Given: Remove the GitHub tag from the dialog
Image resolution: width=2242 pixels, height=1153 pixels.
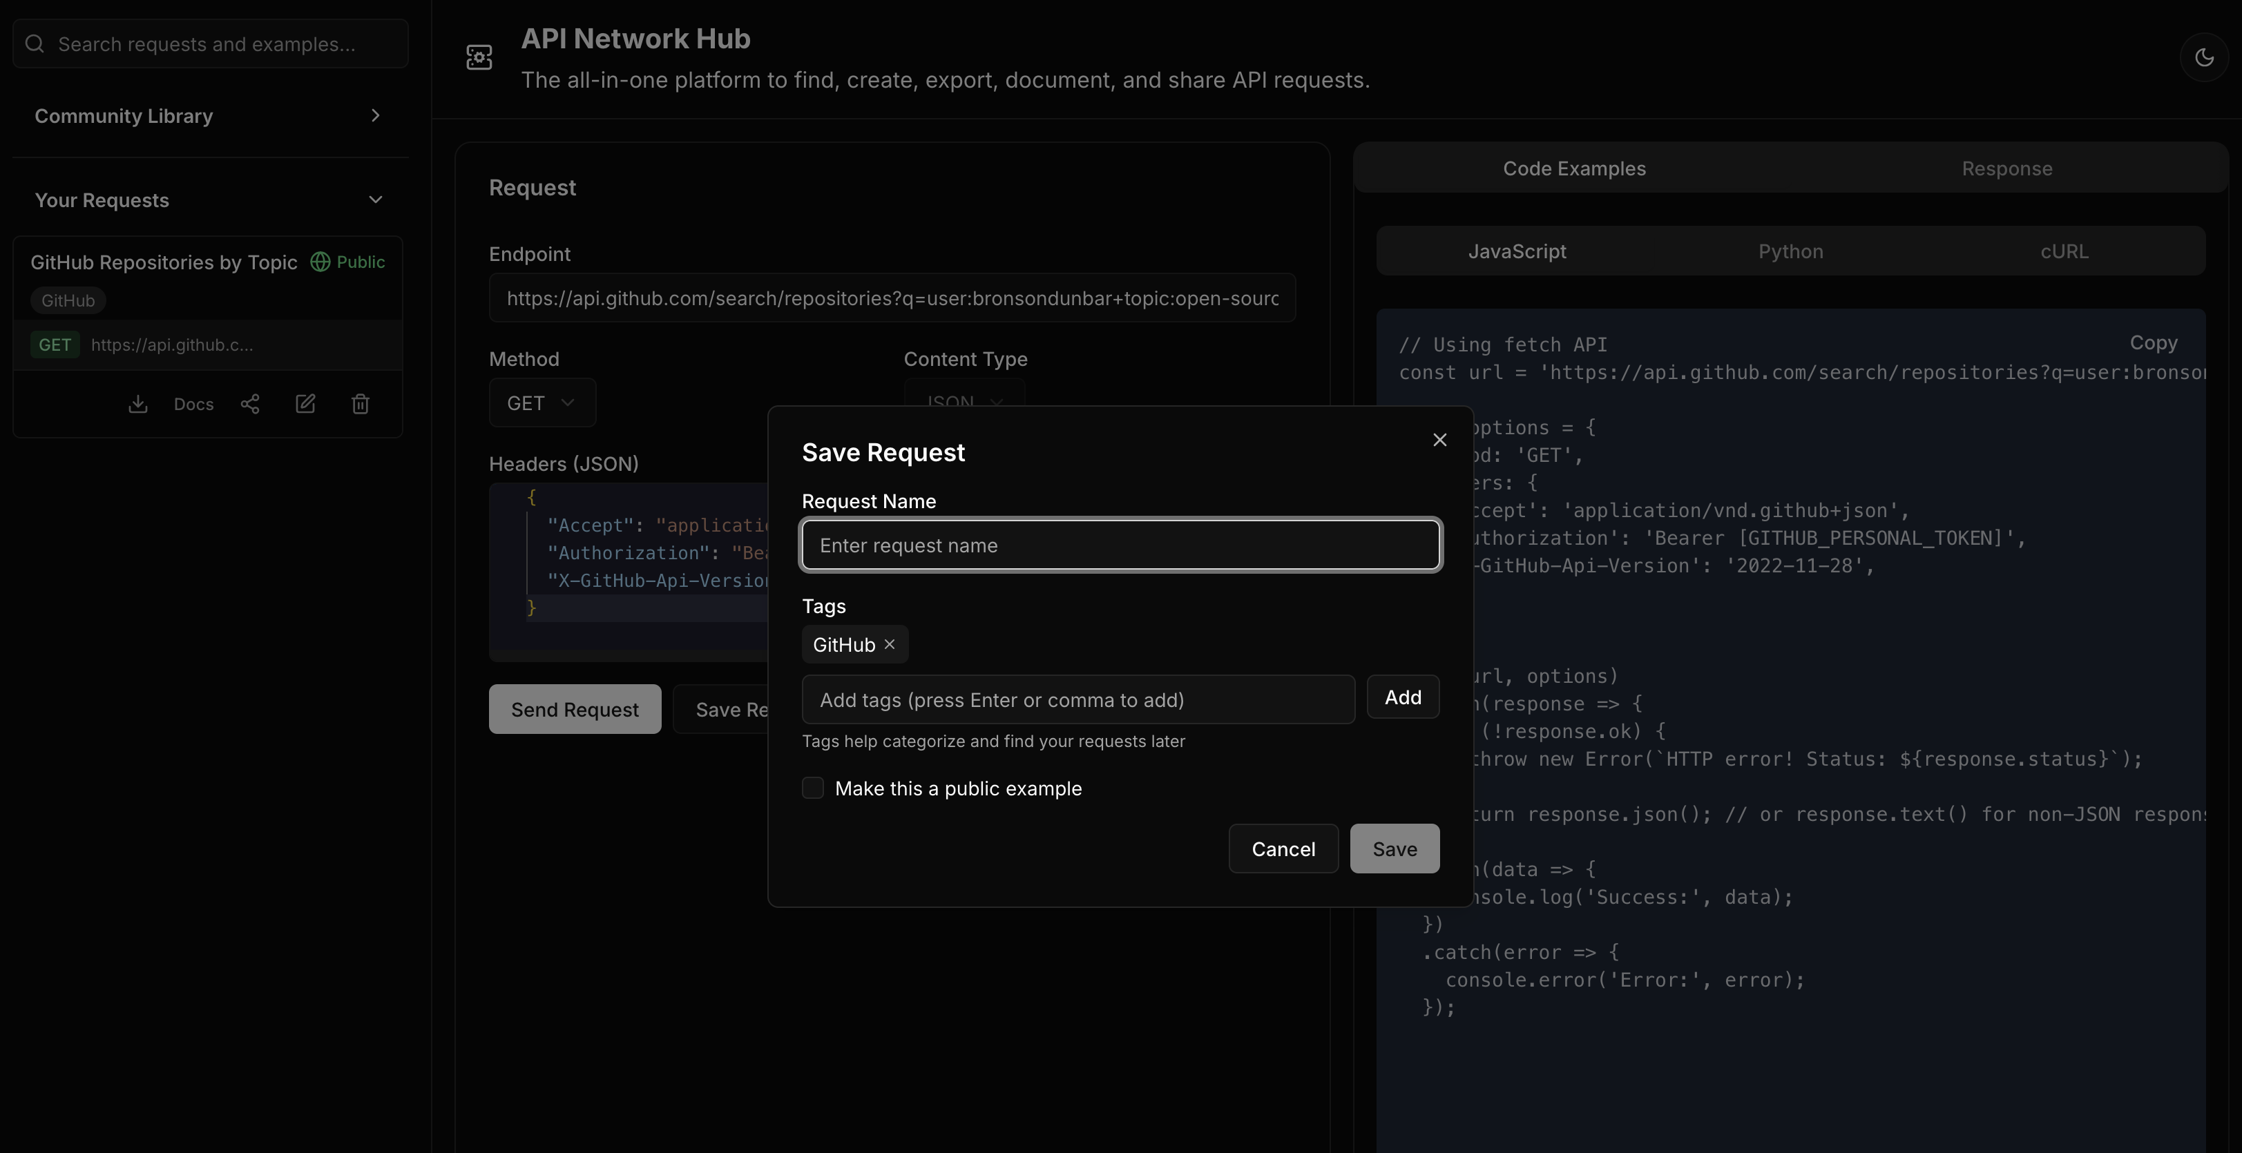Looking at the screenshot, I should point(890,644).
